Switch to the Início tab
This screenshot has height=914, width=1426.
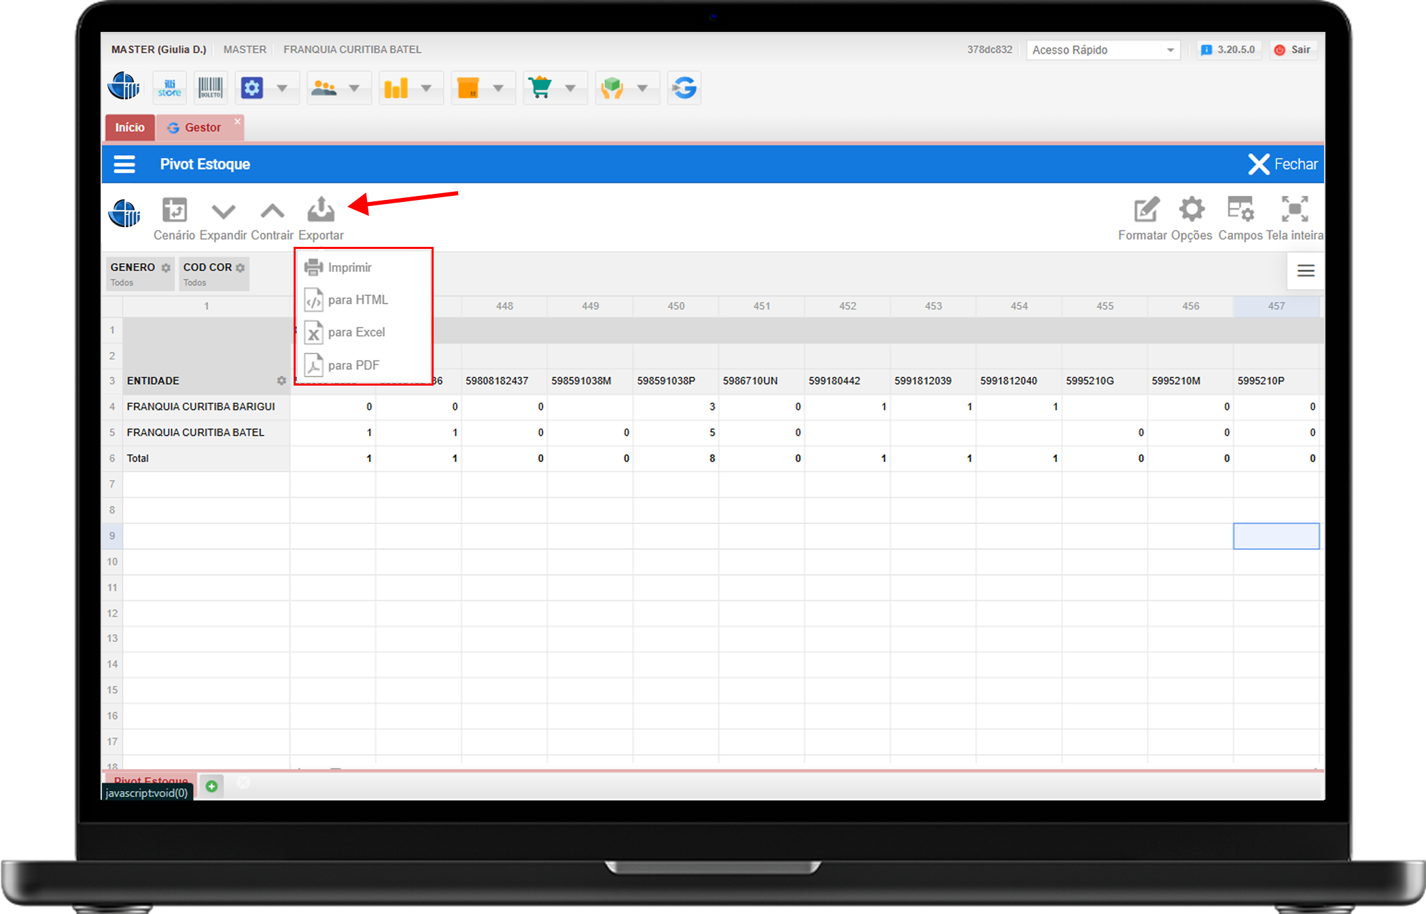pyautogui.click(x=129, y=128)
